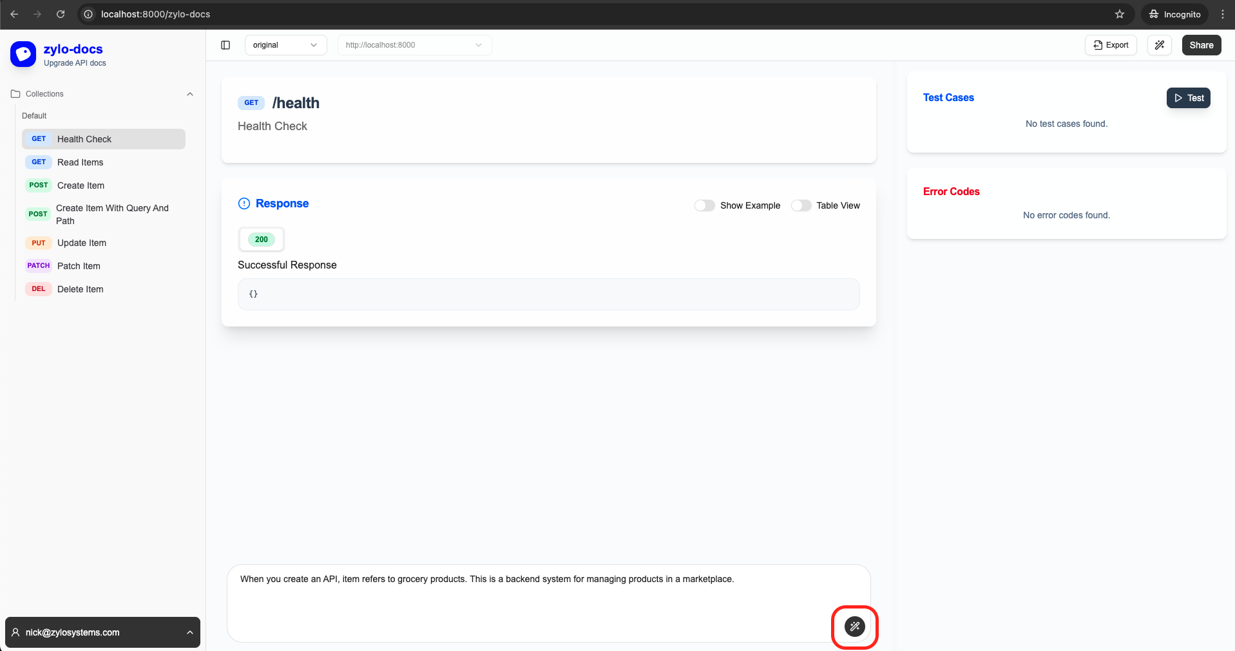Screen dimensions: 1235x651
Task: Click the No error codes found message
Action: pos(1067,215)
